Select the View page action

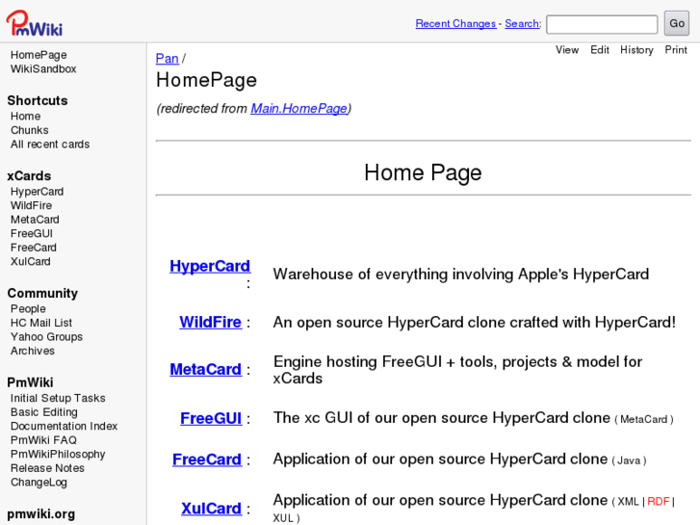coord(567,50)
